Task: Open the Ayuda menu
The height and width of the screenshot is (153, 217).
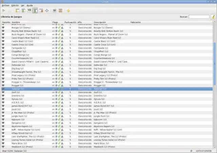Action: point(29,5)
